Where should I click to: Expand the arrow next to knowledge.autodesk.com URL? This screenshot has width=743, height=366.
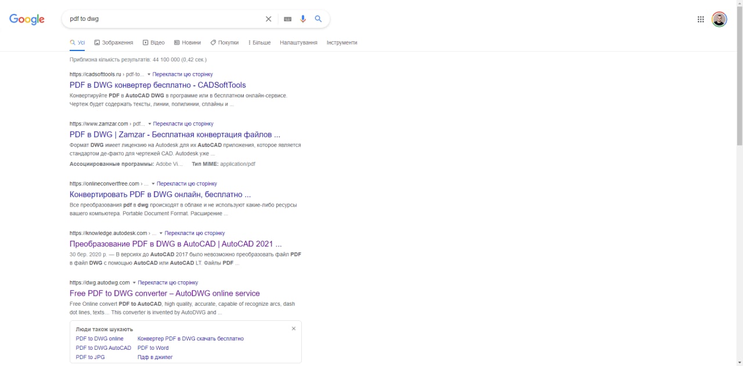(x=161, y=233)
